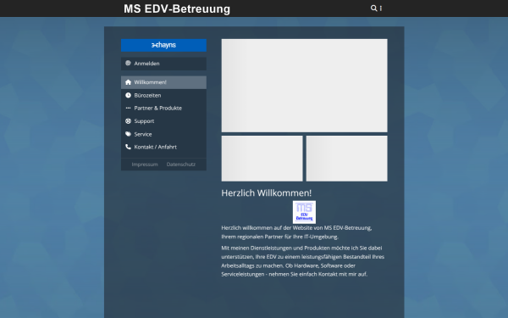The width and height of the screenshot is (508, 318).
Task: Click the home icon beside Willkommen!
Action: (x=128, y=82)
